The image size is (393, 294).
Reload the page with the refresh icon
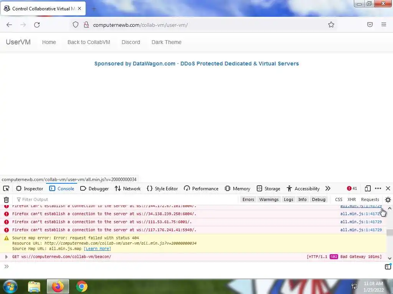37,25
